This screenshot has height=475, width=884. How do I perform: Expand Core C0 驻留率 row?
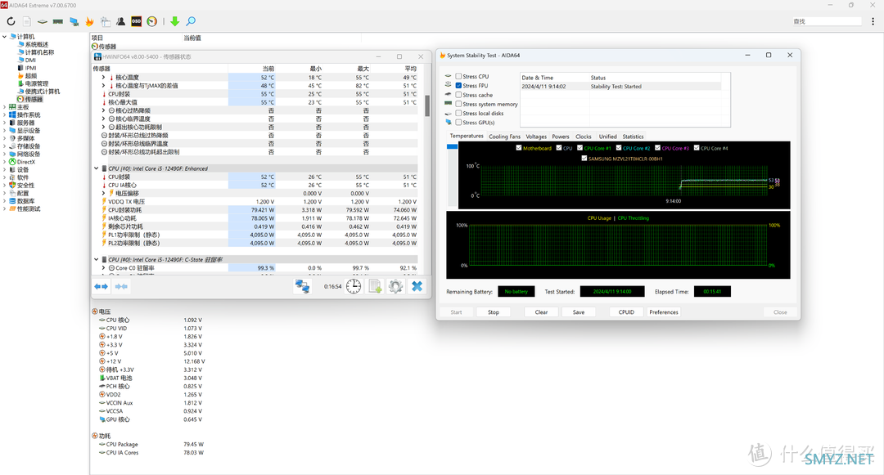coord(103,268)
